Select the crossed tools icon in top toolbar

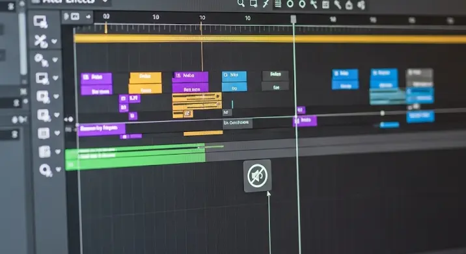[314, 4]
